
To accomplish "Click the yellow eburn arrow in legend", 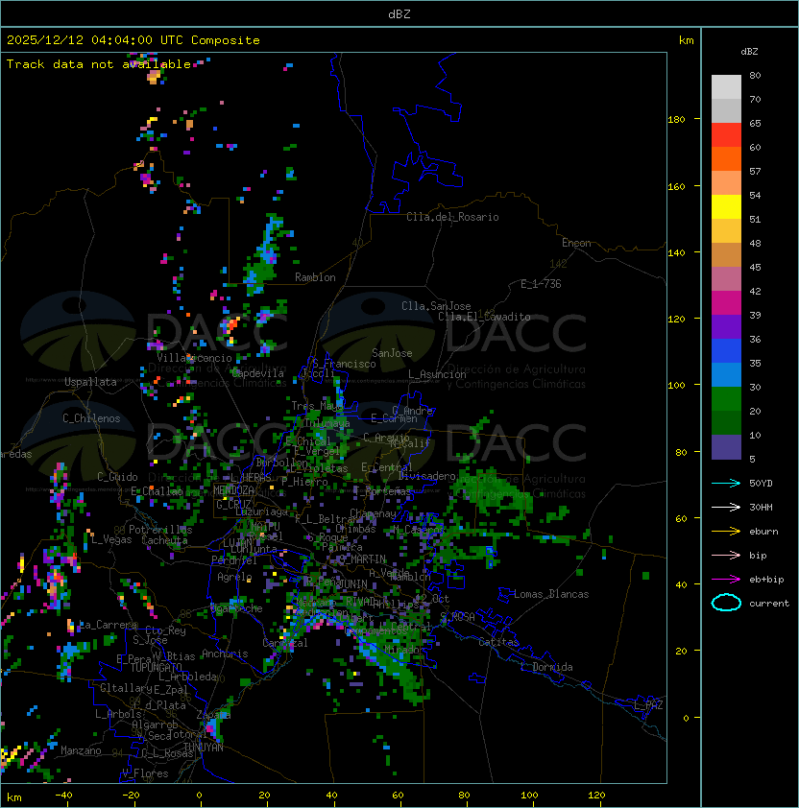I will coord(726,532).
